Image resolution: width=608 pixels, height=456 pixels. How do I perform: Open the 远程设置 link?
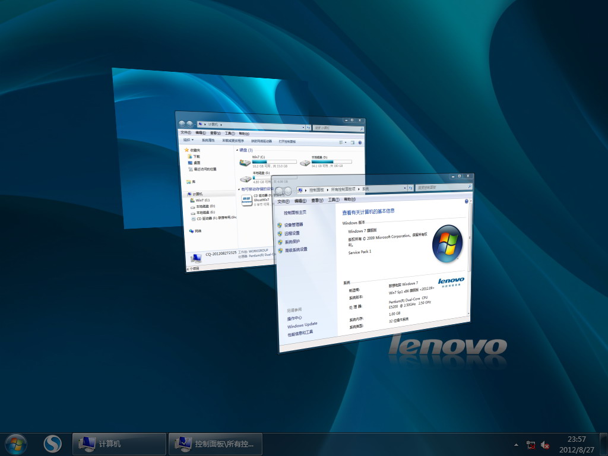click(x=292, y=233)
